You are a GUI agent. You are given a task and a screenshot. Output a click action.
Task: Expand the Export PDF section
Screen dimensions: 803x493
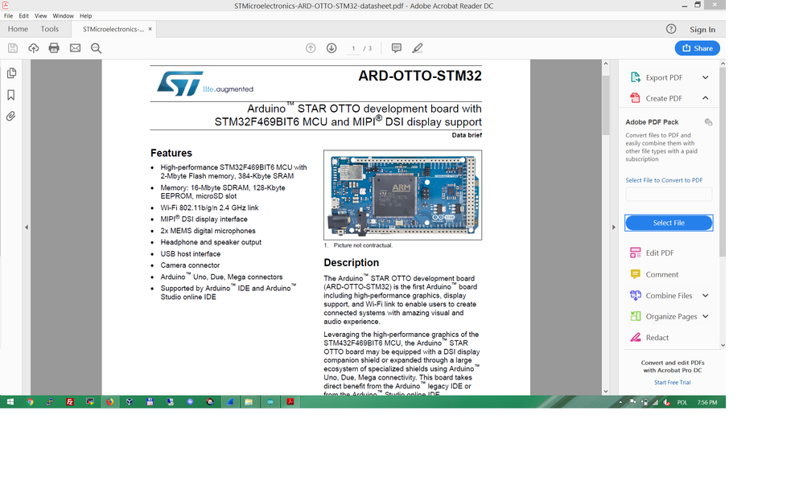[x=705, y=77]
